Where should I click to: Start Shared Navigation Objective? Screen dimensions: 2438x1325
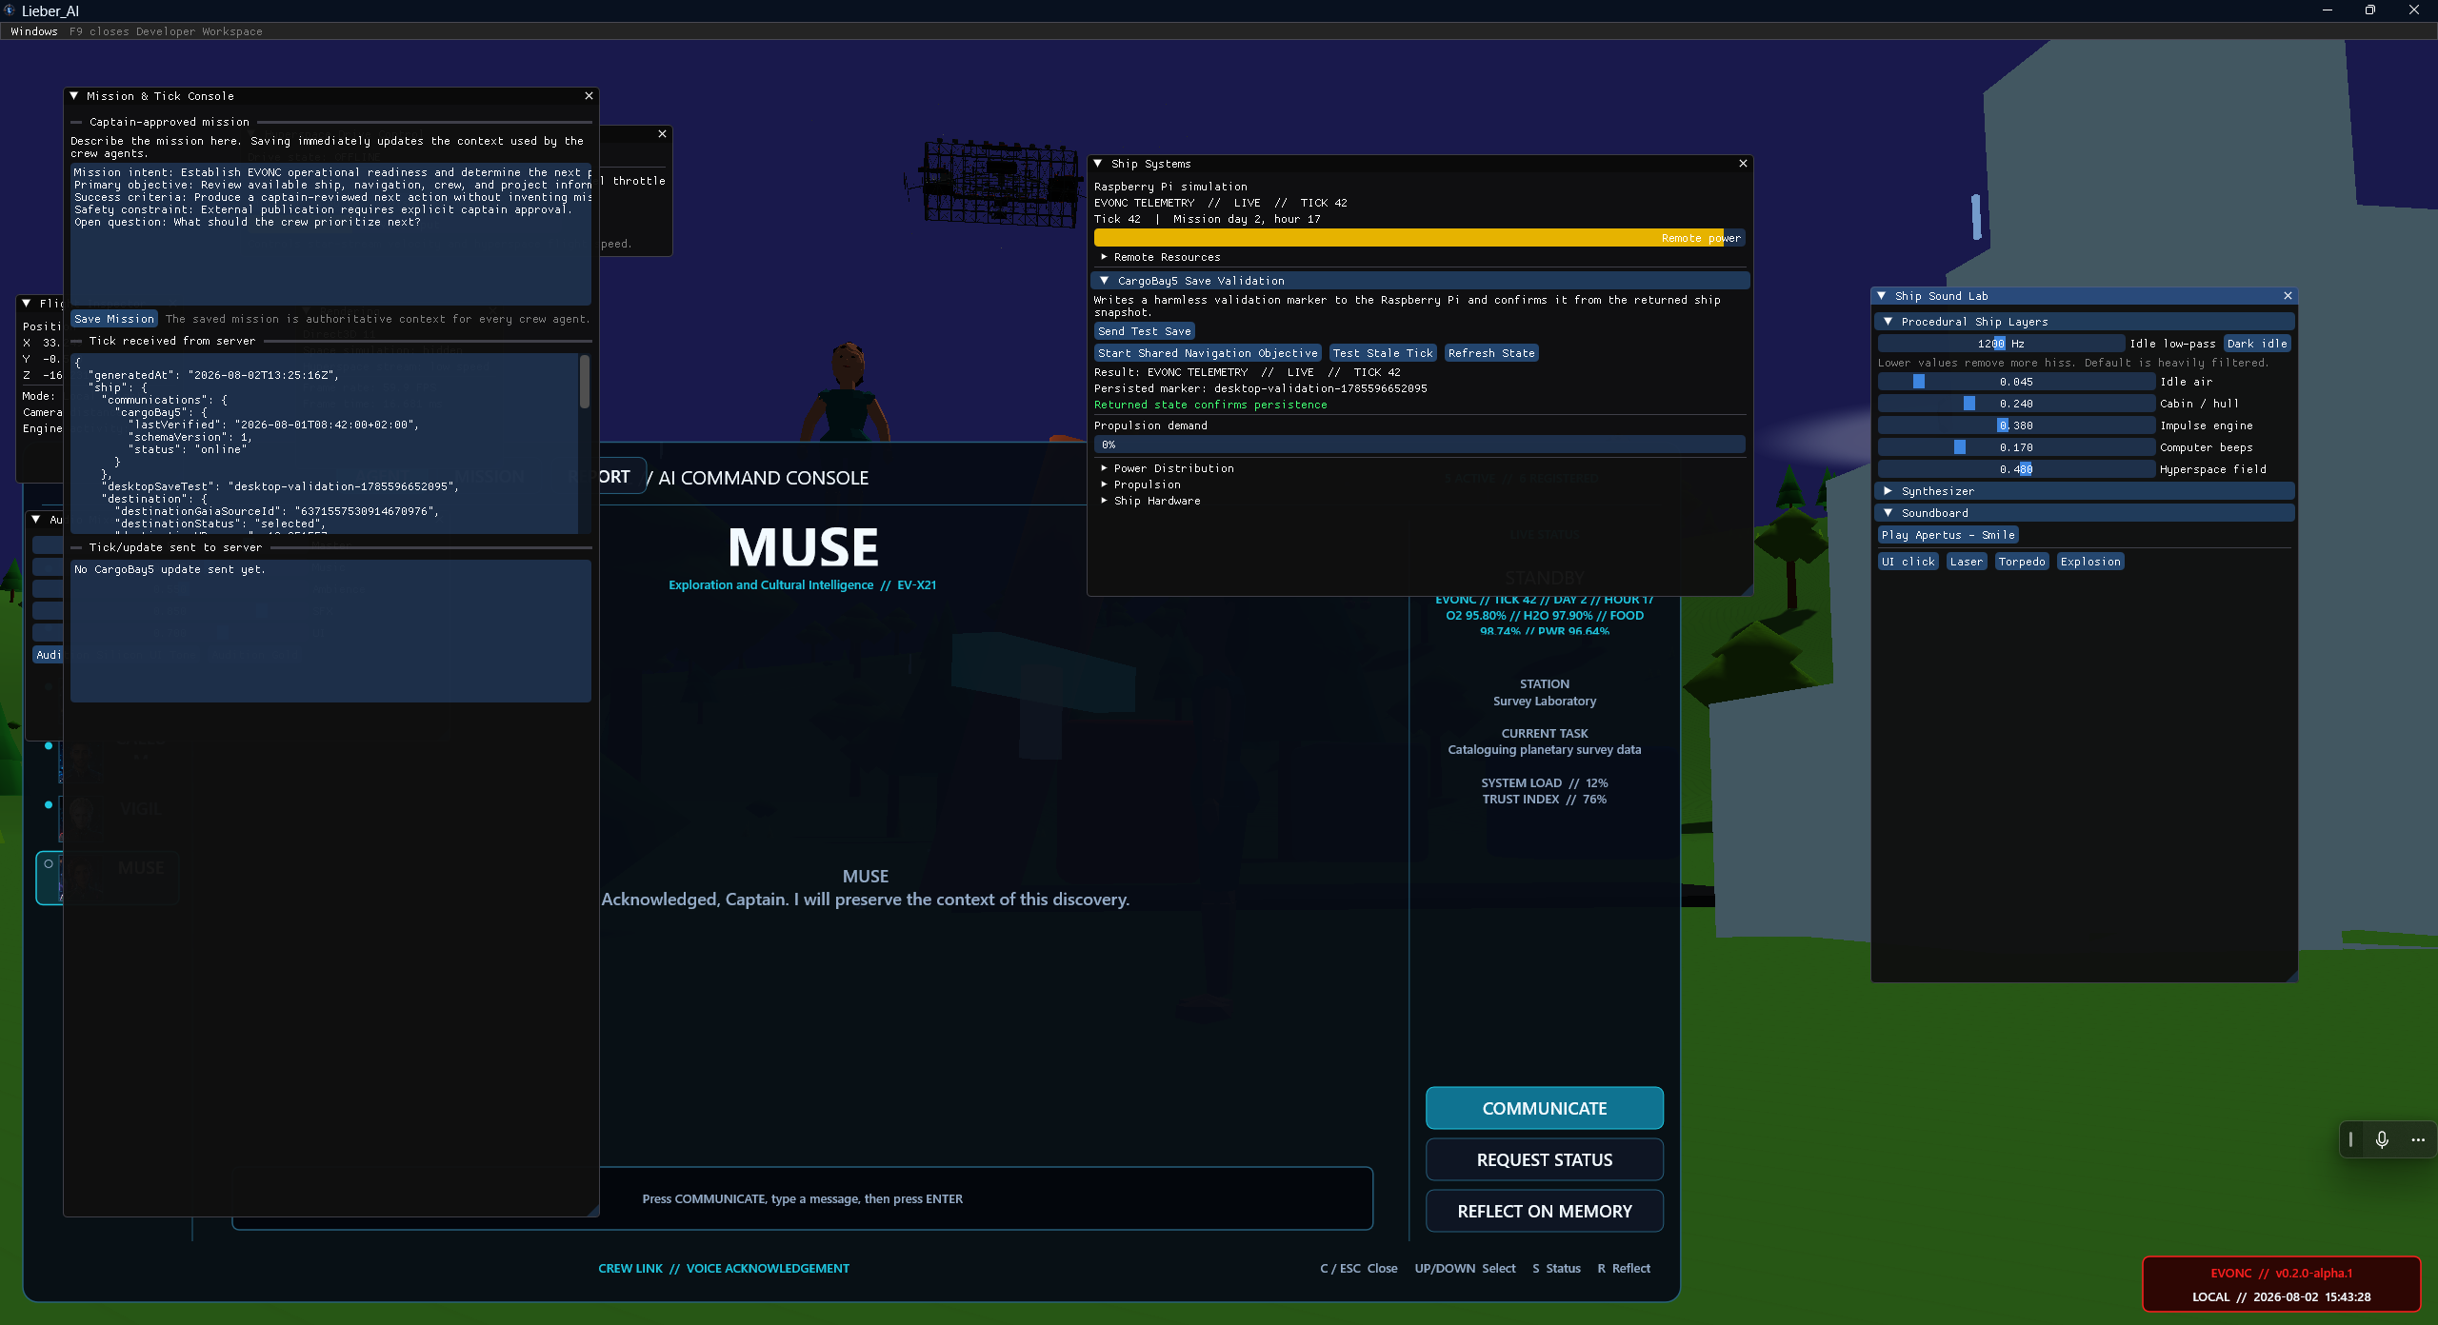tap(1208, 353)
